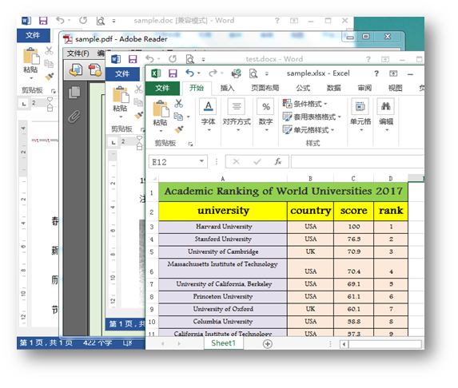The height and width of the screenshot is (388, 458).
Task: Confirm formula entry checkmark icon
Action: click(x=257, y=161)
